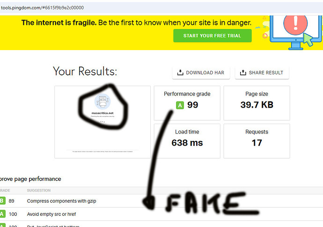Select the Page size 39.7 KB card

[257, 103]
